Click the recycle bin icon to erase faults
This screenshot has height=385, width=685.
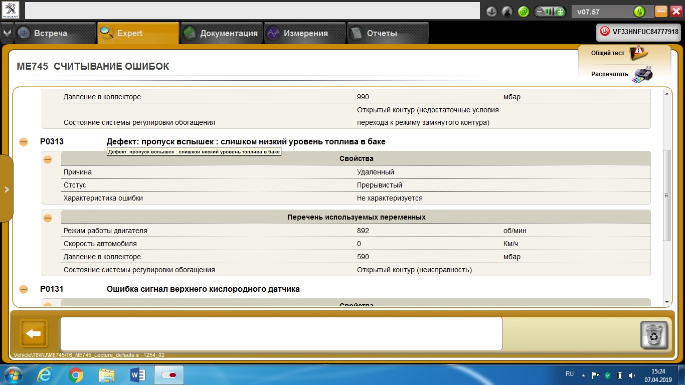coord(654,335)
